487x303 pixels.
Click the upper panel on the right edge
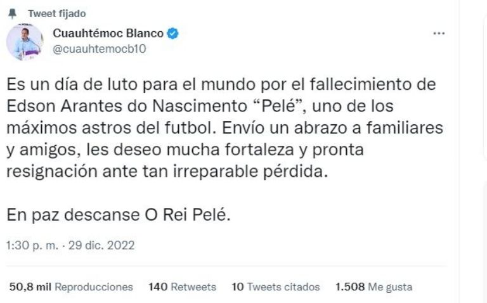tap(482, 82)
